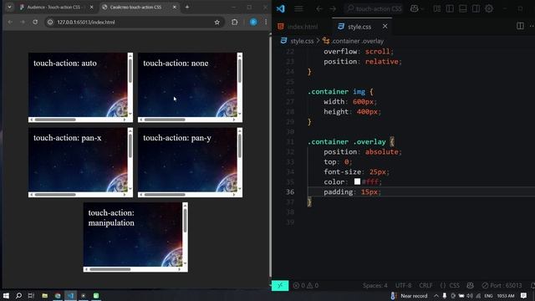This screenshot has width=535, height=301.
Task: Open browser extensions puzzle icon
Action: [x=234, y=23]
